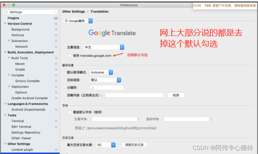
Task: Click the project icon beside Background
Action: pos(56,29)
